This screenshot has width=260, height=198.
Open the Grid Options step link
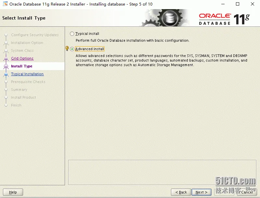[22, 58]
